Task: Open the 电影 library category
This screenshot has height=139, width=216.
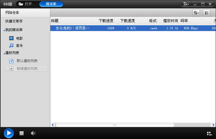Action: tap(16, 38)
